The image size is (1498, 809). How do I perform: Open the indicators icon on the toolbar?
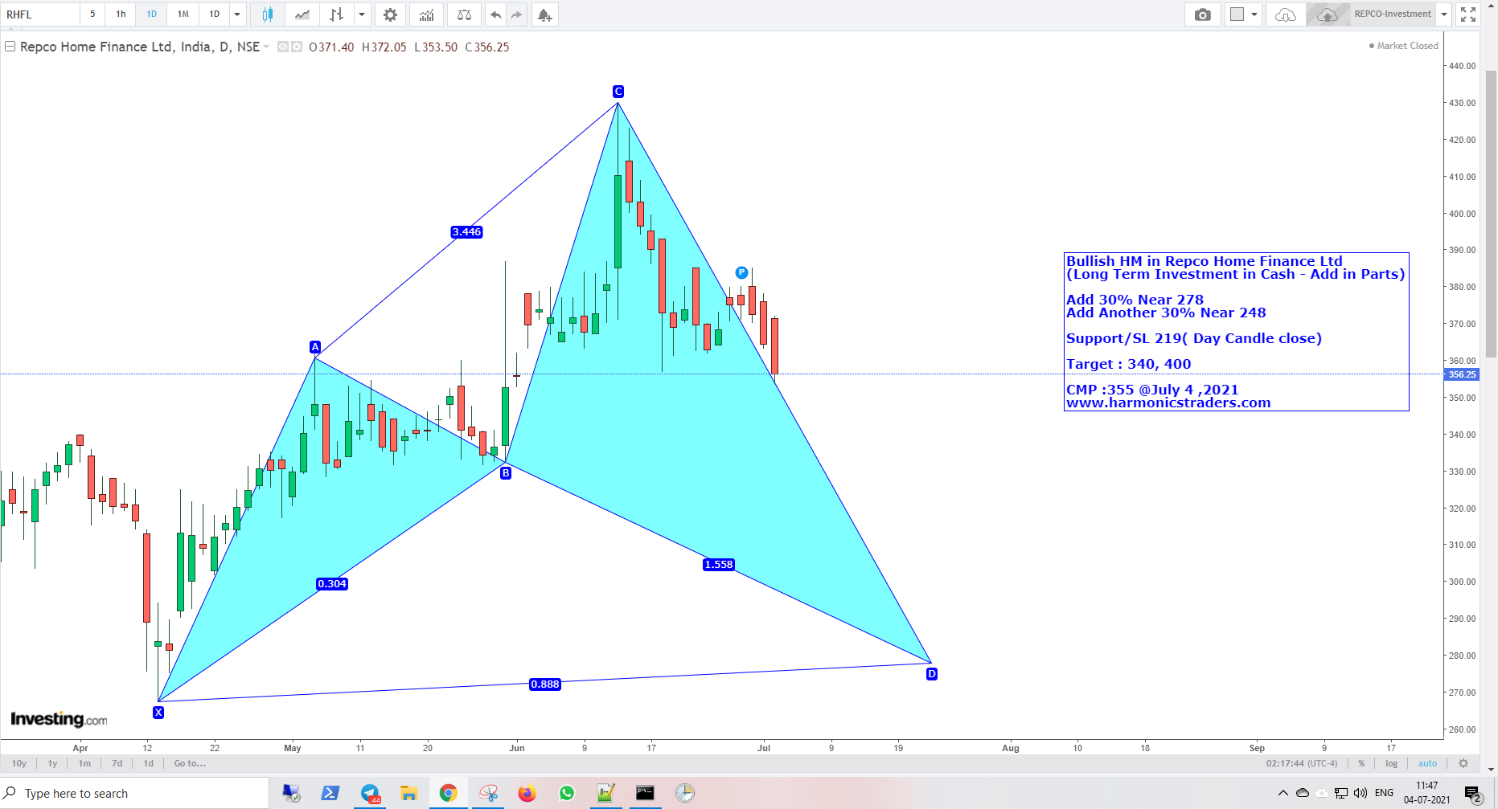[426, 14]
